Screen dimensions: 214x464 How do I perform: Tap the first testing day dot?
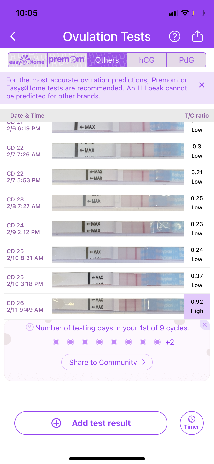tap(56, 342)
